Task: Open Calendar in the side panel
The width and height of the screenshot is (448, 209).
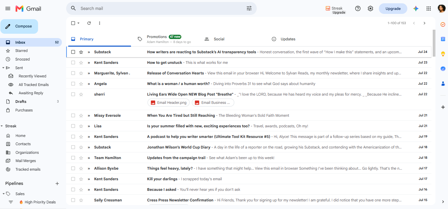Action: (443, 39)
